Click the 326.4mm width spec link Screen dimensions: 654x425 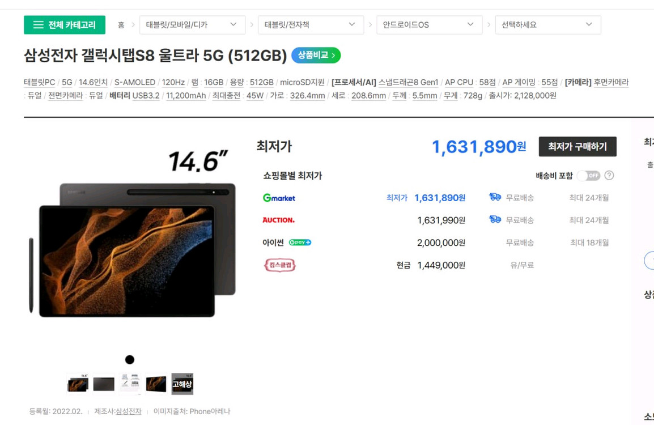(x=307, y=96)
